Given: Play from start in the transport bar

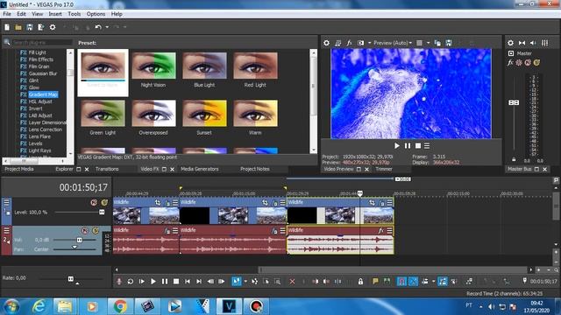Looking at the screenshot, I should point(142,282).
